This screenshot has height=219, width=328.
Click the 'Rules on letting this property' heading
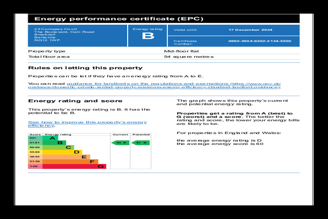[85, 68]
